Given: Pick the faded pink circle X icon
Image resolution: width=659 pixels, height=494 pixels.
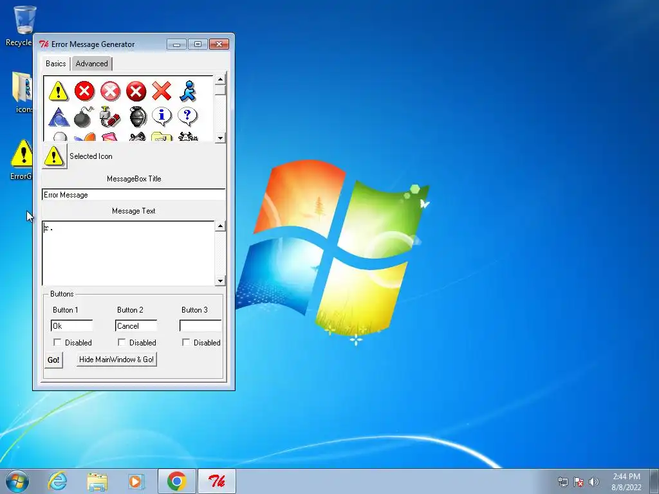Looking at the screenshot, I should (110, 91).
